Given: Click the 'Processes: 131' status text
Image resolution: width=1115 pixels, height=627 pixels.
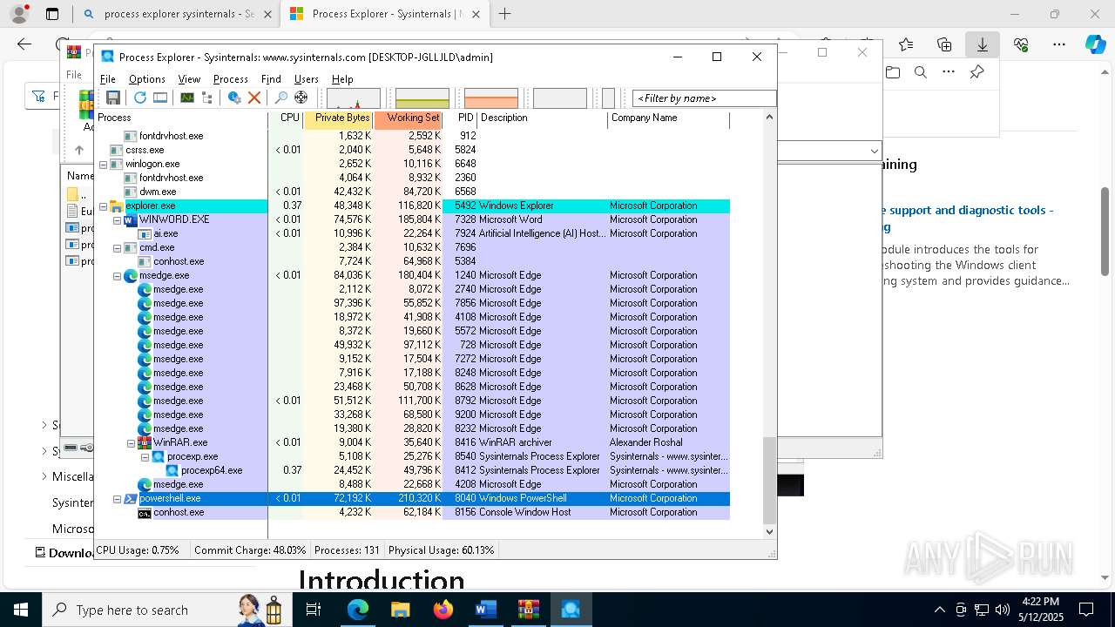Looking at the screenshot, I should (347, 550).
